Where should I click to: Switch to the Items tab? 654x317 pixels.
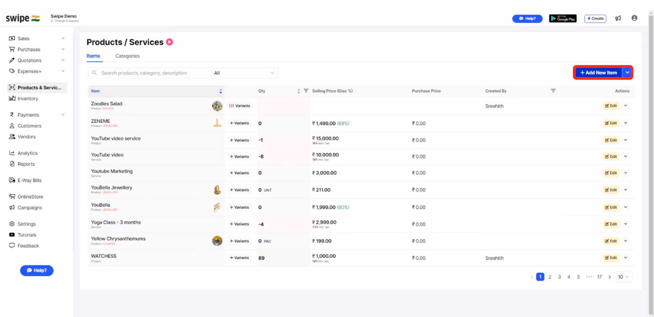click(93, 56)
